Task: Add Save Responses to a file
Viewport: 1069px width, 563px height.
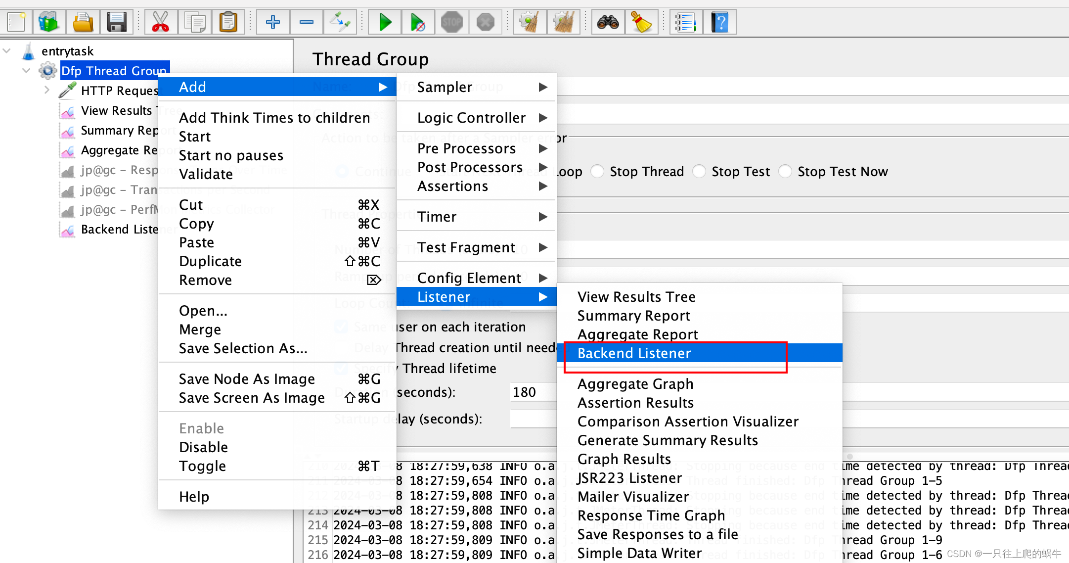Action: [700, 534]
